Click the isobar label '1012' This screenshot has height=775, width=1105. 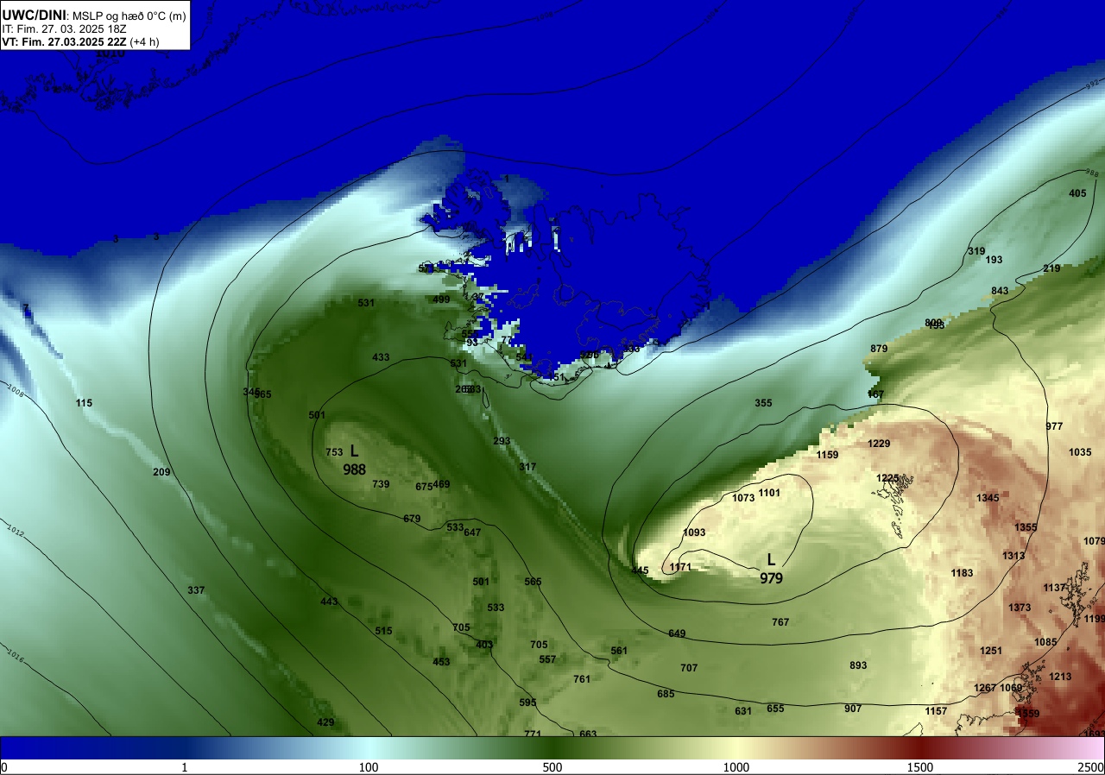[16, 528]
